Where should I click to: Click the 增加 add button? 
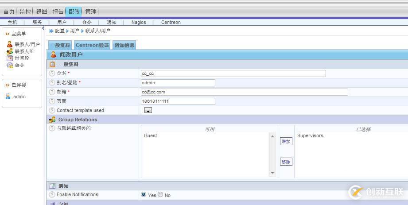pos(286,141)
